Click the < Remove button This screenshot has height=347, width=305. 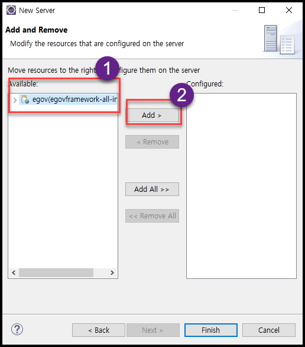click(x=152, y=142)
